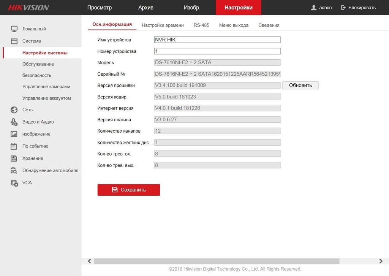Open the RS-485 tab
The width and height of the screenshot is (389, 276).
[x=201, y=25]
